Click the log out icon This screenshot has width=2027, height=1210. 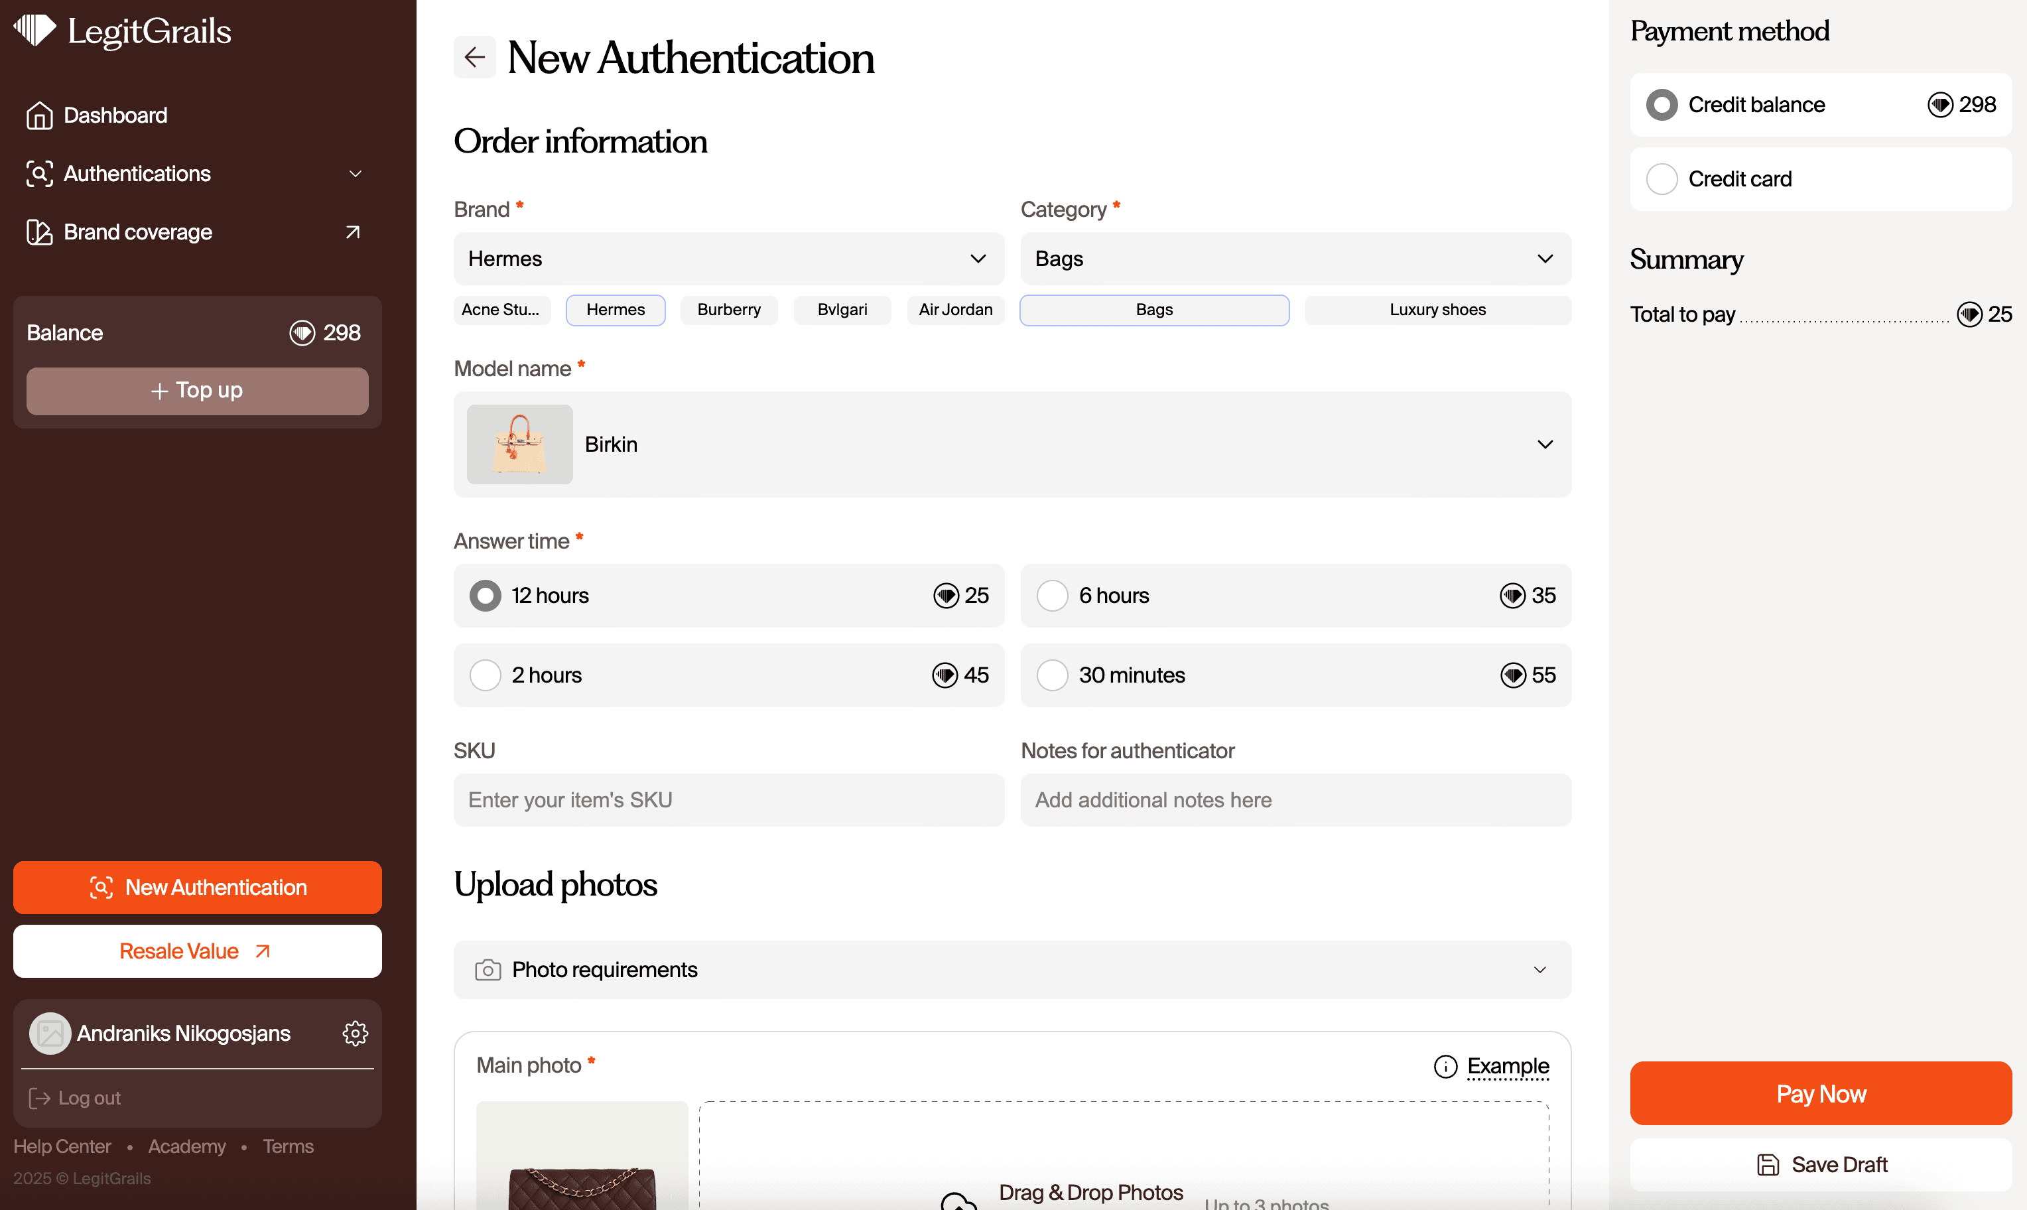point(39,1097)
